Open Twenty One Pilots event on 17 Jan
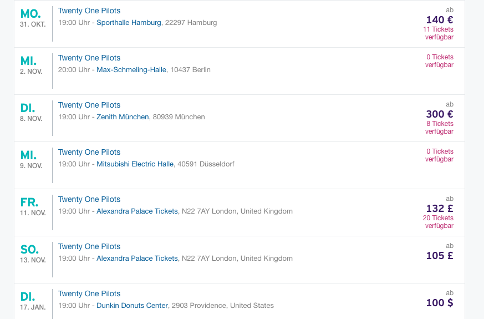 [x=89, y=293]
